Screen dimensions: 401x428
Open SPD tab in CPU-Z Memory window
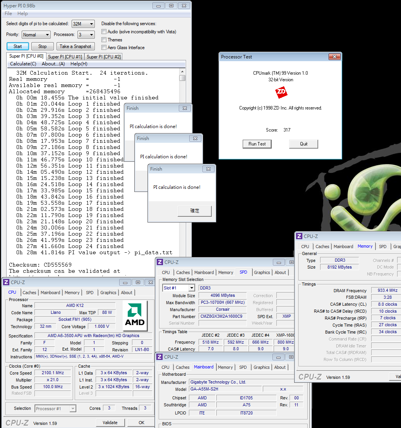383,247
